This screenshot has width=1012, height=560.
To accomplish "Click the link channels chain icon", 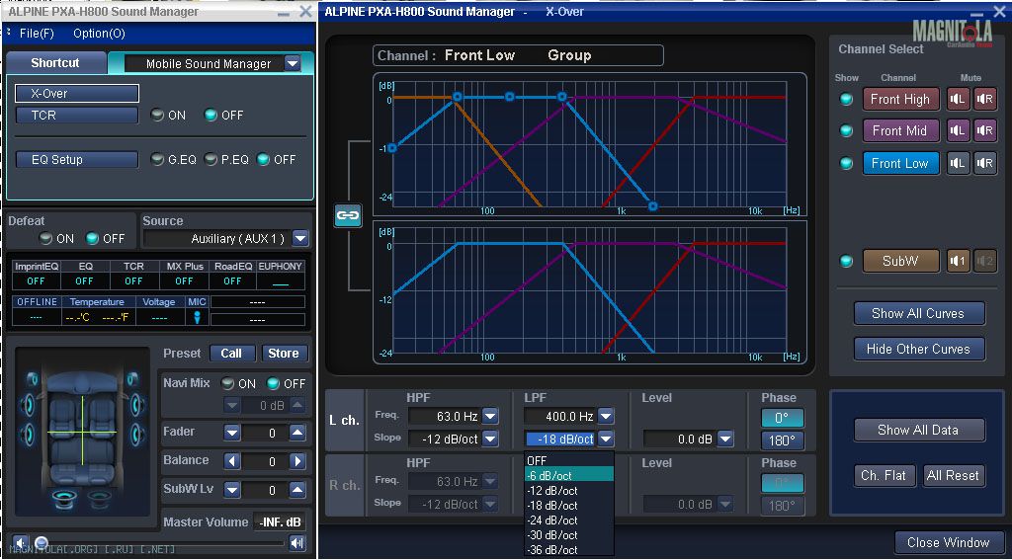I will tap(348, 214).
